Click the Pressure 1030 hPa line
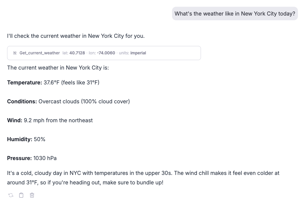 (x=32, y=158)
